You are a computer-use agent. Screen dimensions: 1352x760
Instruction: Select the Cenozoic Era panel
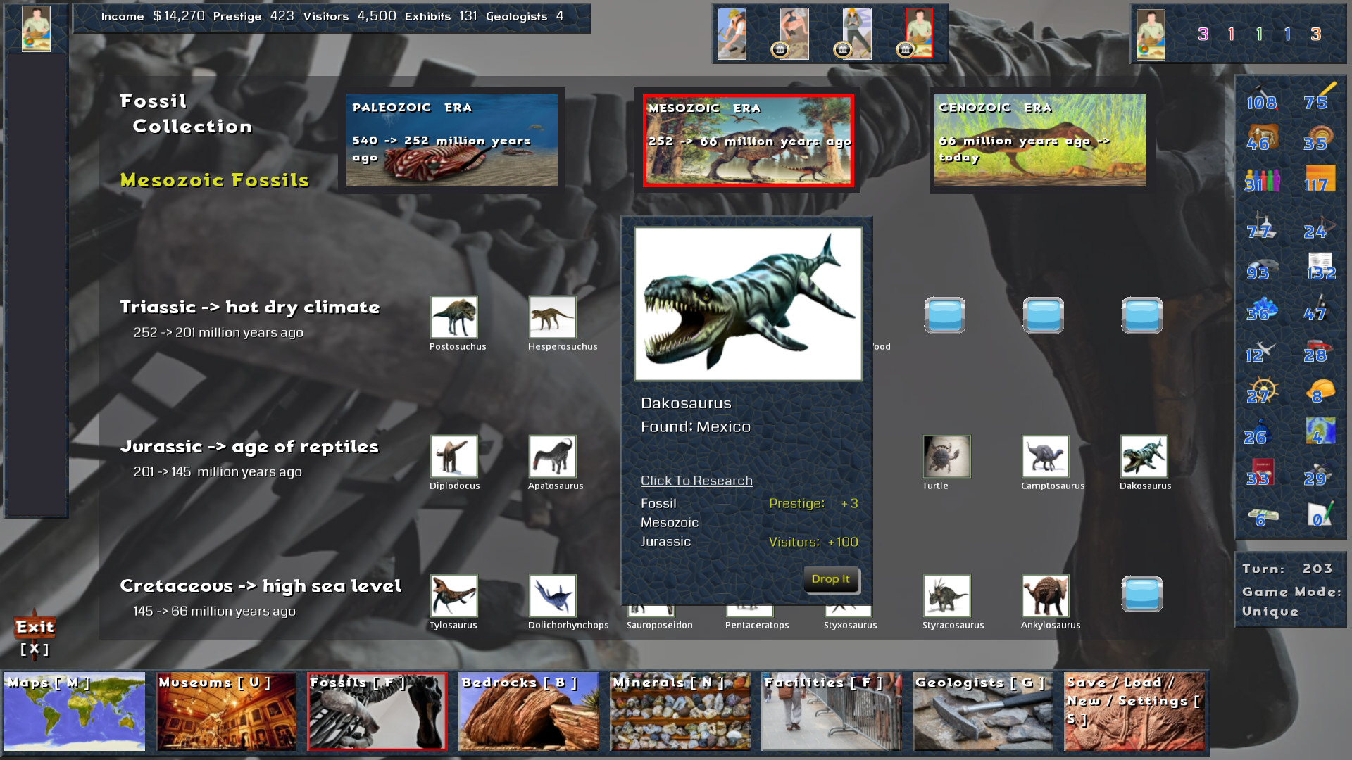(x=1039, y=139)
